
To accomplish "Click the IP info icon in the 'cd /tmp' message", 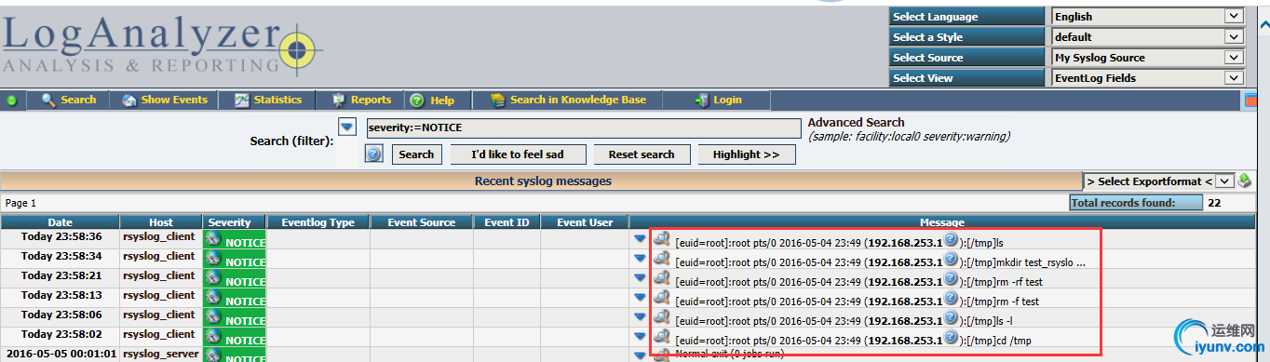I will click(x=951, y=337).
